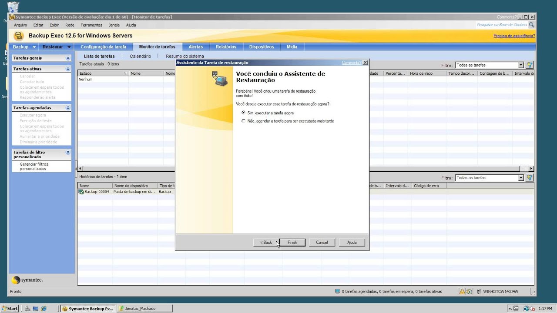Switch to Mídia tab
Screen dimensions: 557x313
(292, 47)
